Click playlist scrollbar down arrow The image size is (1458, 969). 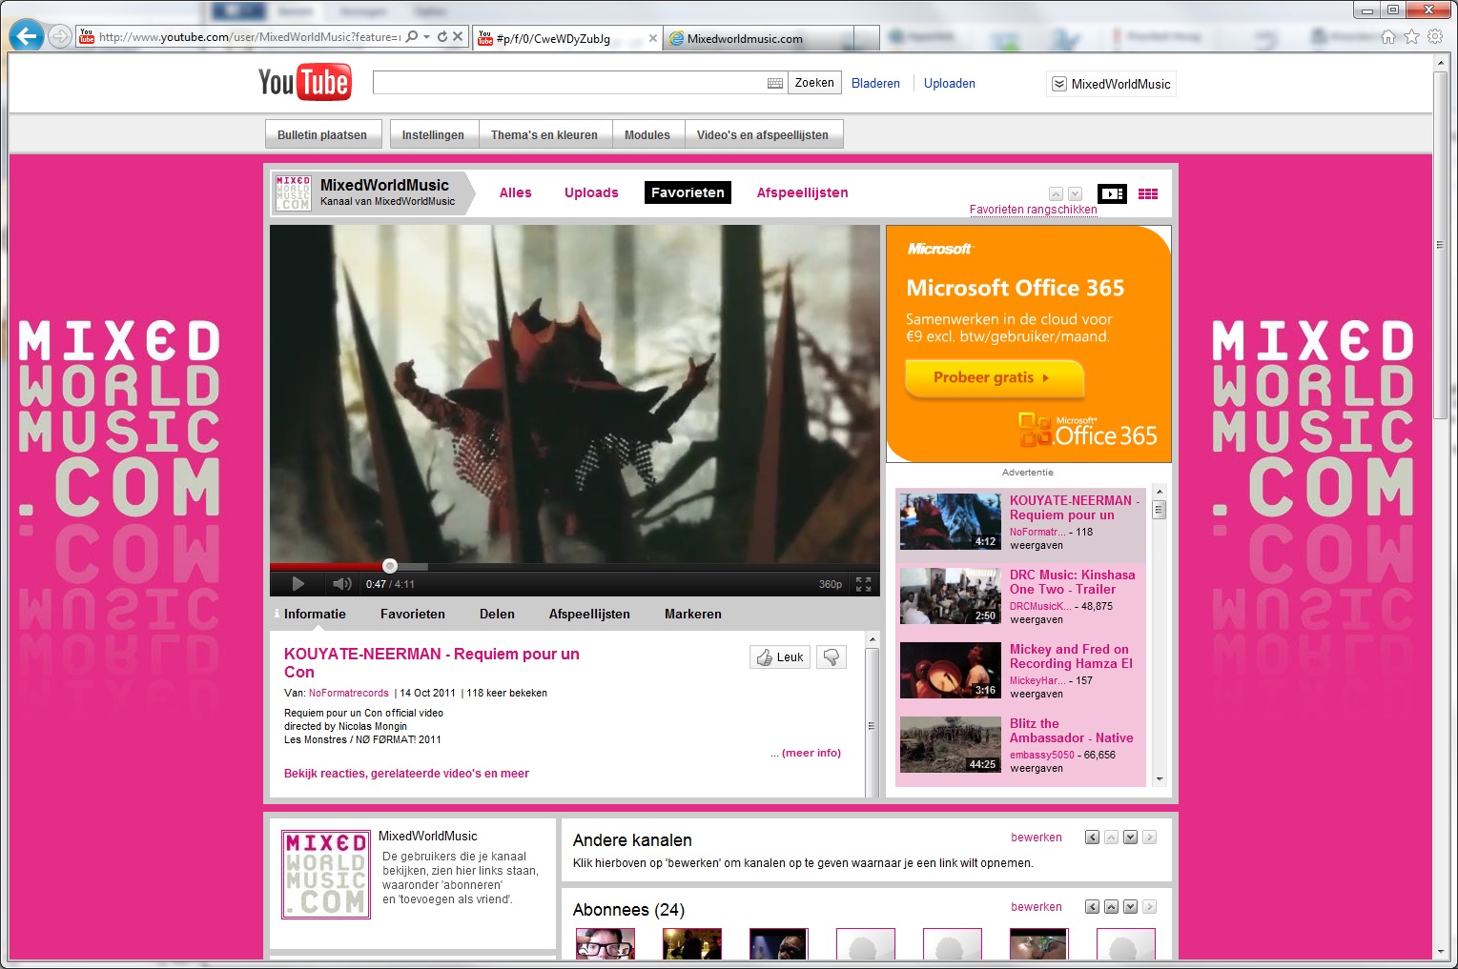[1160, 779]
